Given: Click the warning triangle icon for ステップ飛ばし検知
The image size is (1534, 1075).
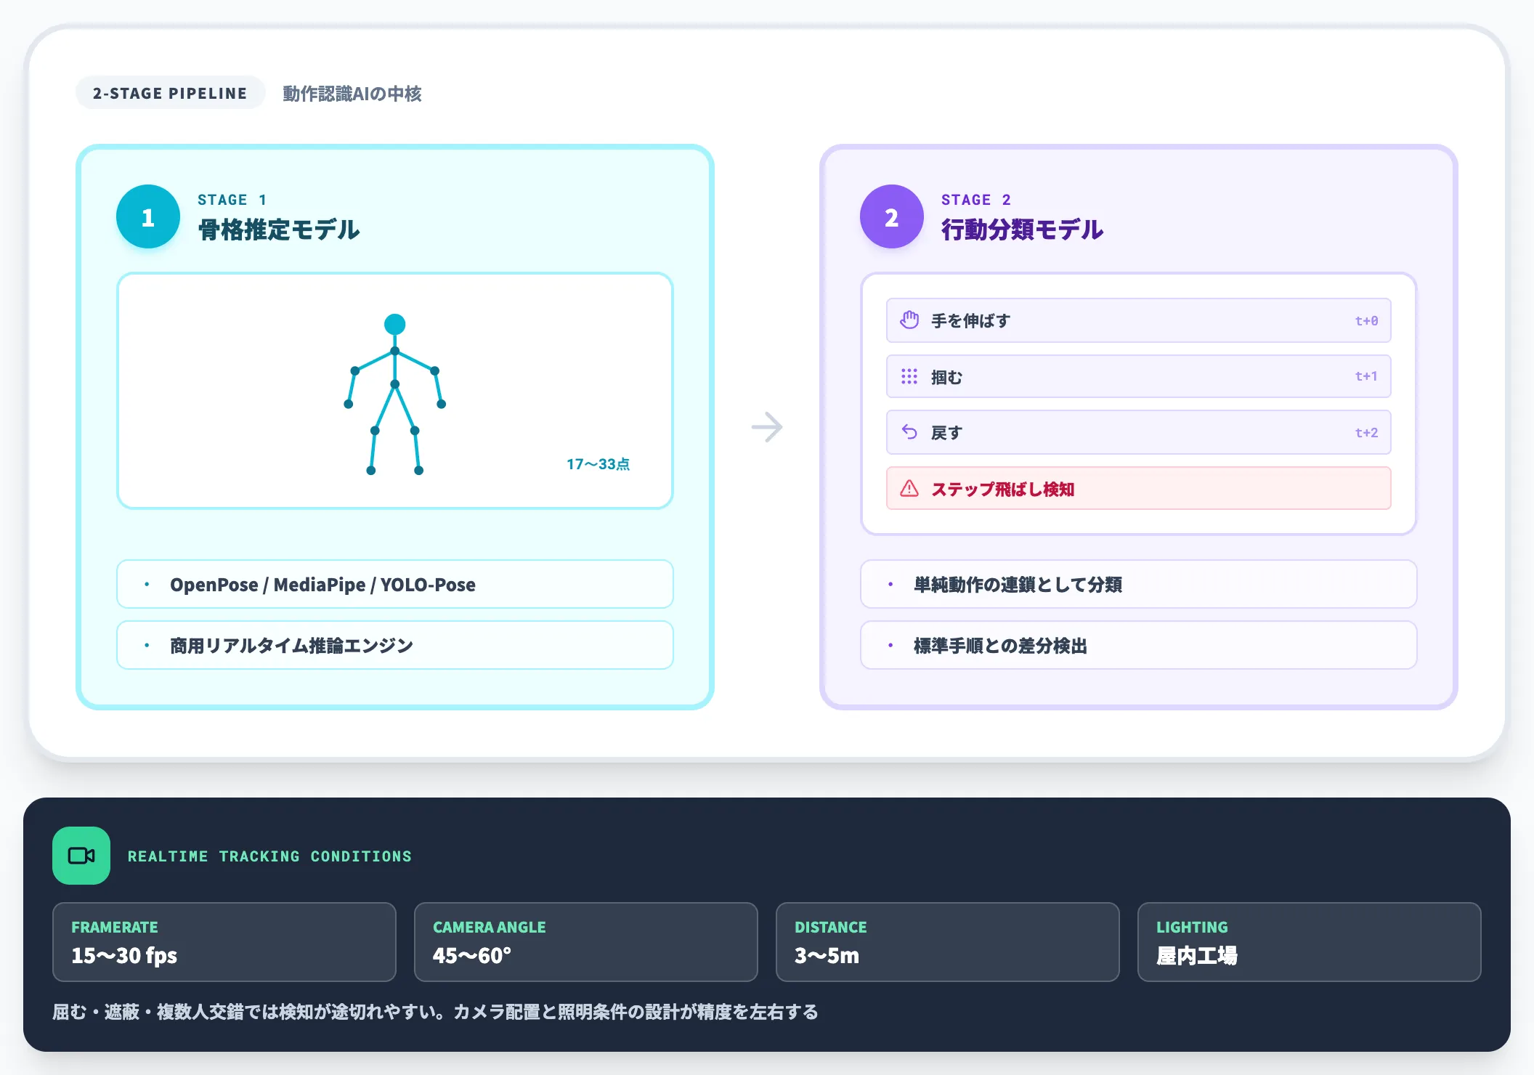Looking at the screenshot, I should (x=909, y=488).
